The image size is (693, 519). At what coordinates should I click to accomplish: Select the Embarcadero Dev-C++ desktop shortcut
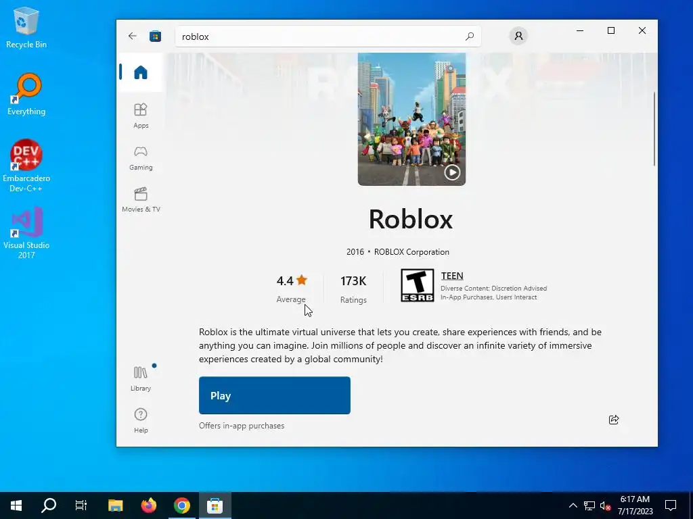[x=26, y=166]
